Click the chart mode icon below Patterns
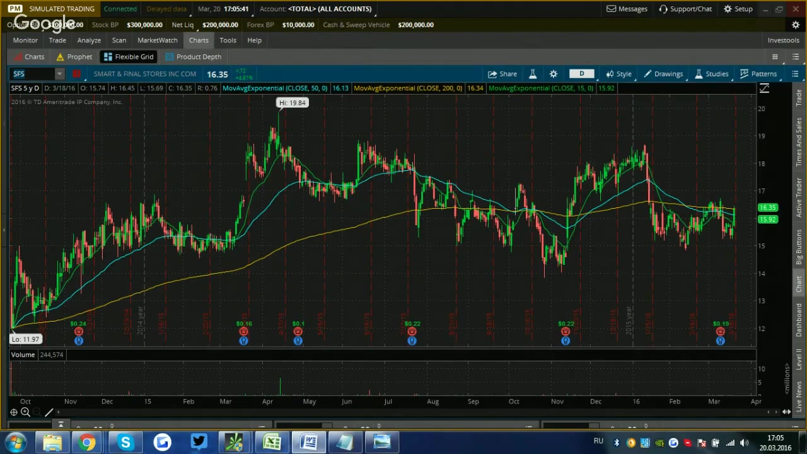The height and width of the screenshot is (454, 807). [x=764, y=89]
